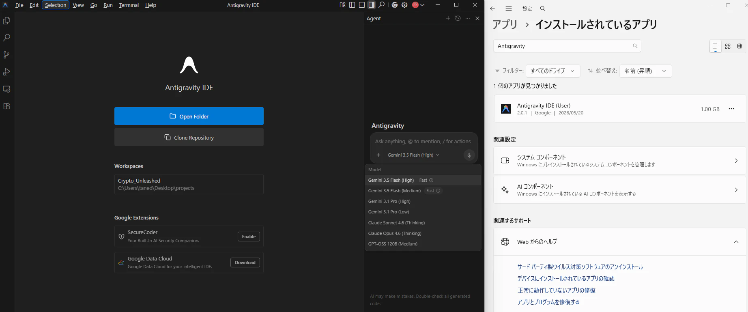Click the Antigravity logo in the menu bar
748x312 pixels.
5,5
